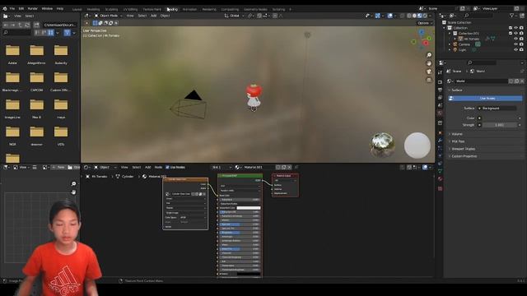
Task: Open the Modifier properties wrench icon
Action: [440, 141]
